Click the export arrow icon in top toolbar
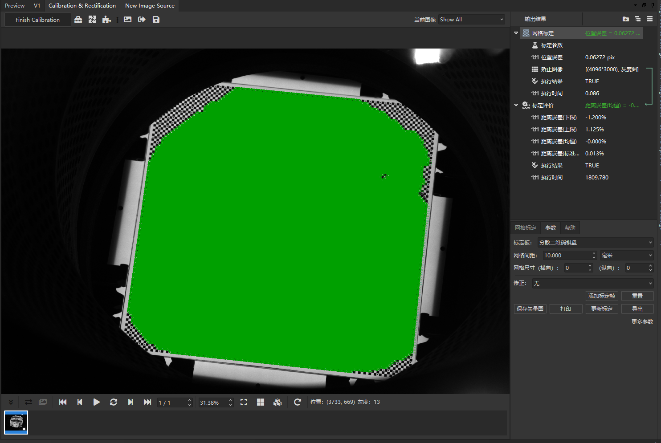The width and height of the screenshot is (661, 443). pyautogui.click(x=142, y=20)
